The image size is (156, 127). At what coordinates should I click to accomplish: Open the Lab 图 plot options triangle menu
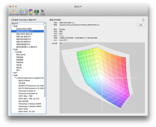61,44
